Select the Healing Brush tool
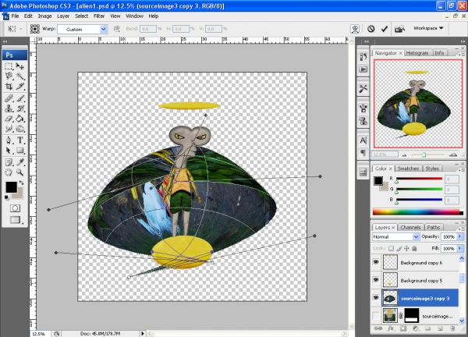This screenshot has height=337, width=468. click(x=9, y=98)
